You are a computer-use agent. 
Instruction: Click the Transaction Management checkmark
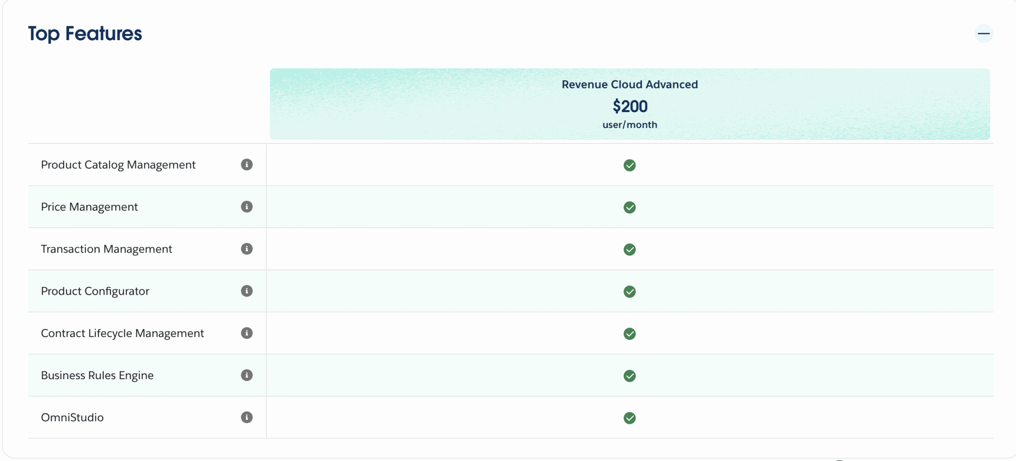(629, 250)
